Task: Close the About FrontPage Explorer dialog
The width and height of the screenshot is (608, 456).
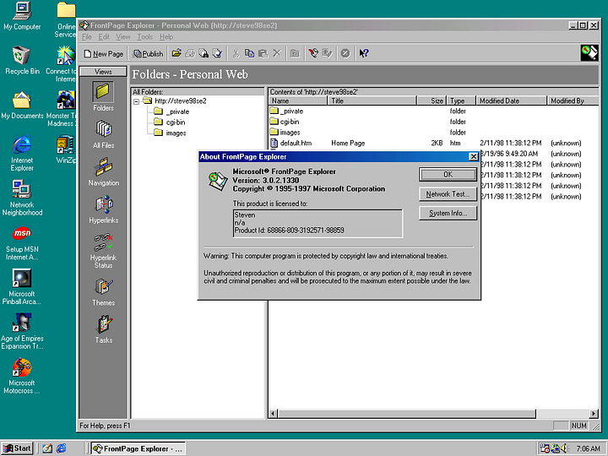Action: coord(474,157)
